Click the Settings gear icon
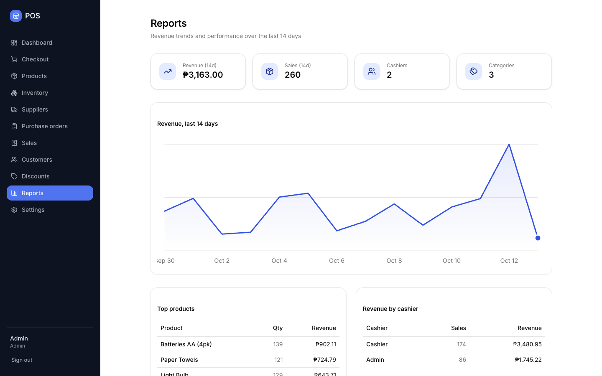Screen dimensions: 602x376 (x=14, y=210)
